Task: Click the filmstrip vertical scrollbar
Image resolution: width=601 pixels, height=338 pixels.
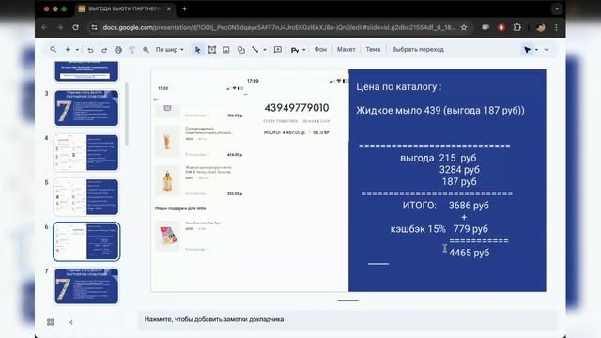Action: click(x=127, y=114)
